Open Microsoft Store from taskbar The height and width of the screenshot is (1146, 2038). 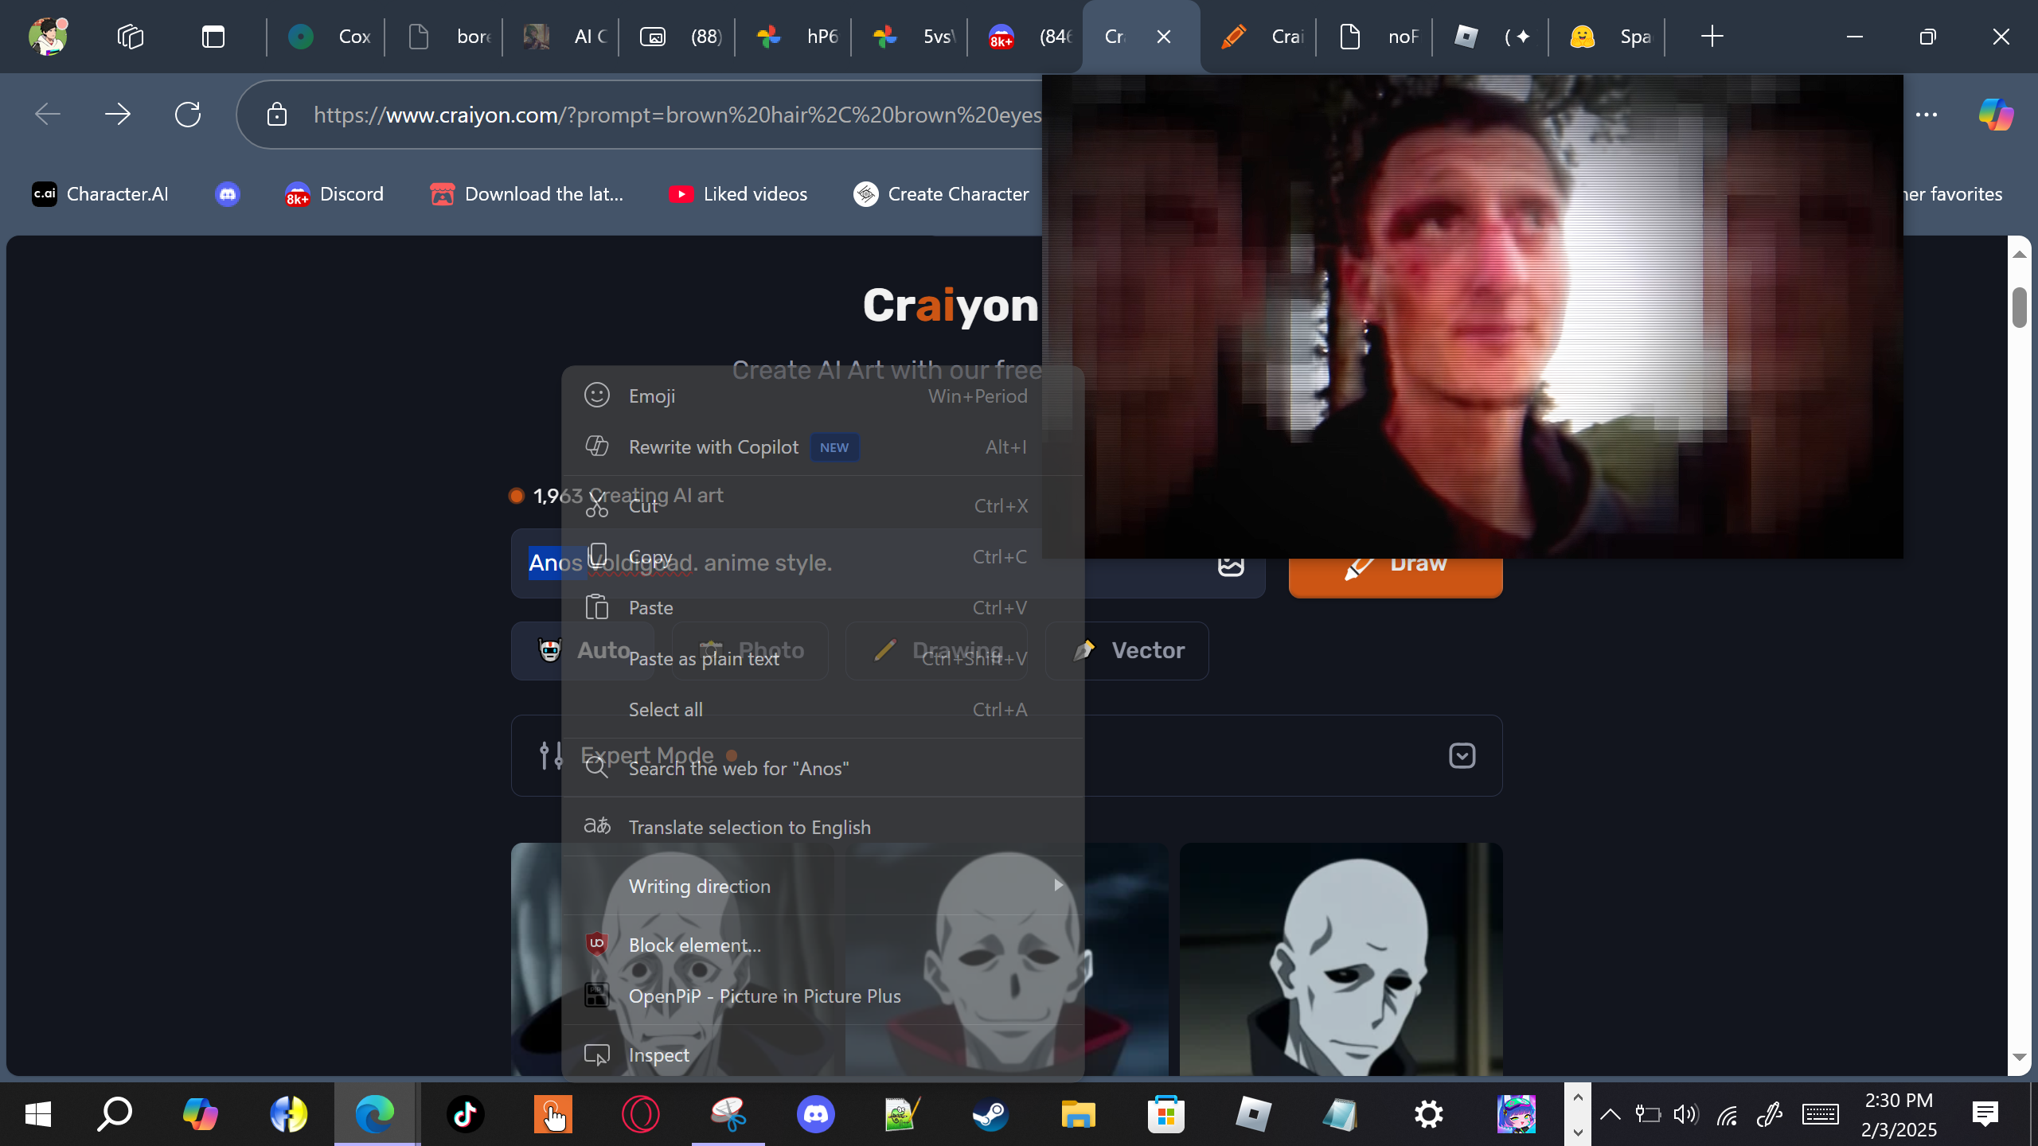1166,1114
